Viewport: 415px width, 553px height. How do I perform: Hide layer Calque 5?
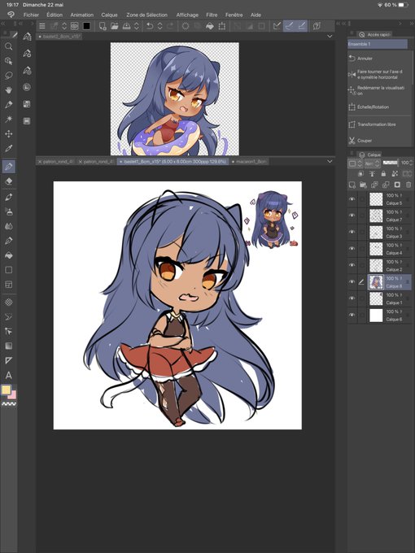pos(352,199)
